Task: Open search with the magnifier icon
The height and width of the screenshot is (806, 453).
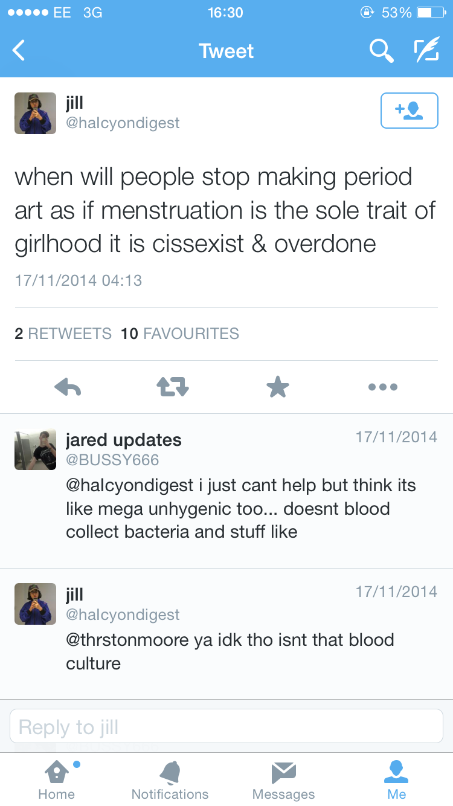Action: pyautogui.click(x=381, y=51)
